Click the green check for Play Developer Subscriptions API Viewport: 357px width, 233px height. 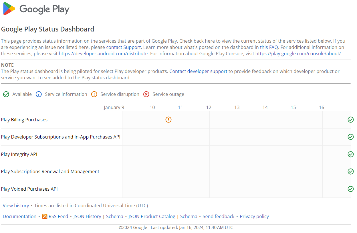coord(351,137)
